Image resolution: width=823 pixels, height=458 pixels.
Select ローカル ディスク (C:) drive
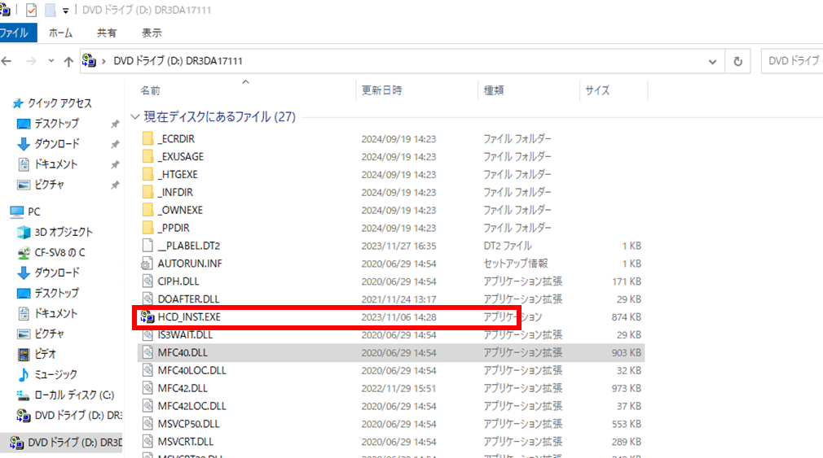[x=73, y=395]
